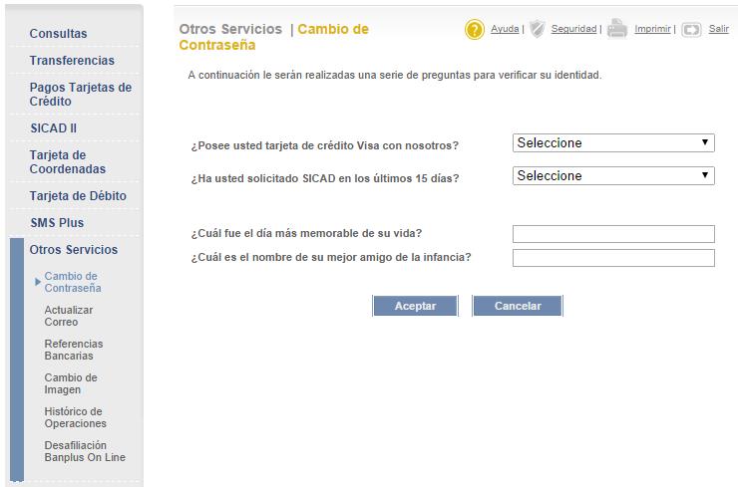Open the SICAD II menu item
Viewport: 738px width, 487px height.
point(53,128)
